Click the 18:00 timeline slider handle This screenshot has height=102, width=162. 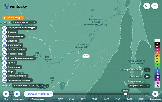click(x=125, y=94)
